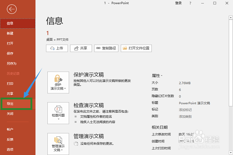Open the 反馈 page
This screenshot has height=155, width=233.
tap(18, 139)
